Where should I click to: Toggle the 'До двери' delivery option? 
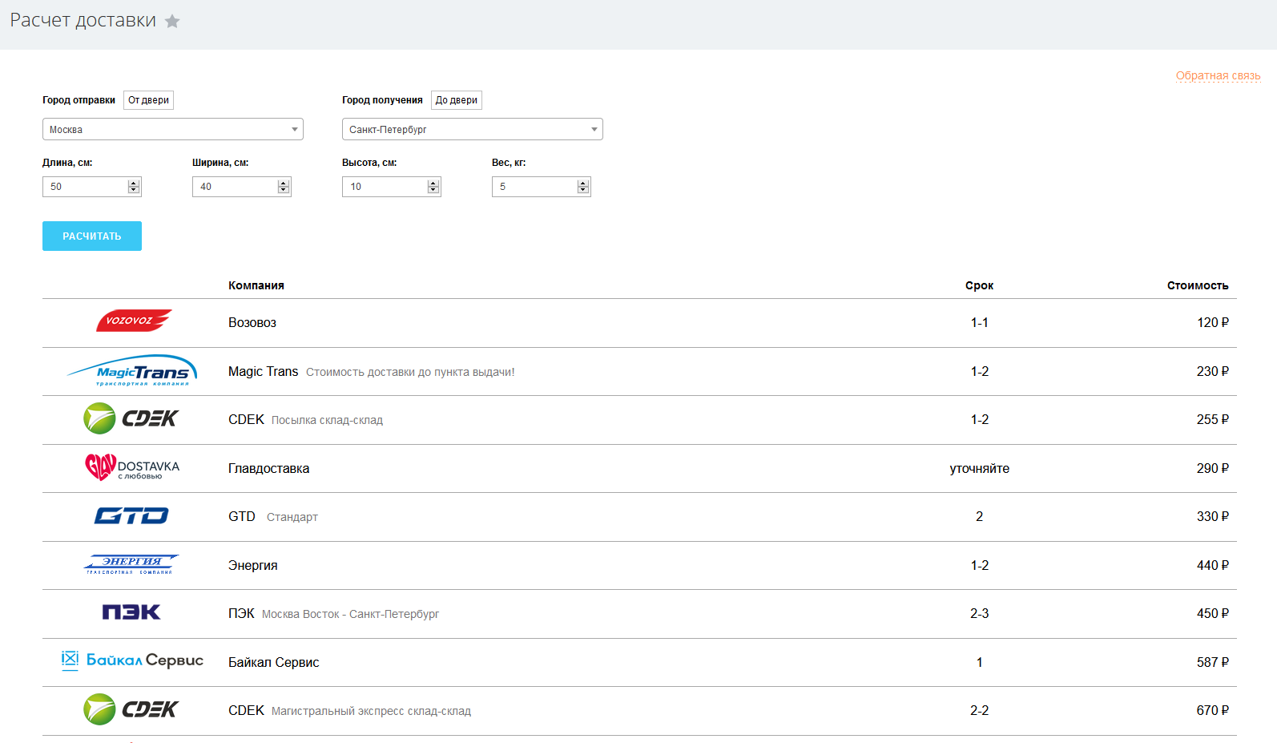(456, 100)
